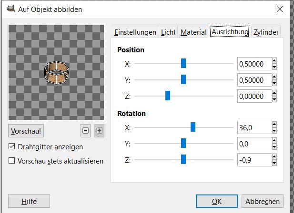The height and width of the screenshot is (213, 294).
Task: Click the Position Z slider handle
Action: click(x=168, y=96)
